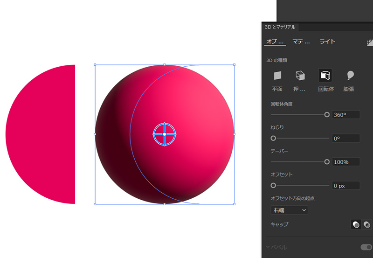Select the 膨張 (Inflate) balloon icon
The width and height of the screenshot is (373, 258).
click(x=350, y=76)
